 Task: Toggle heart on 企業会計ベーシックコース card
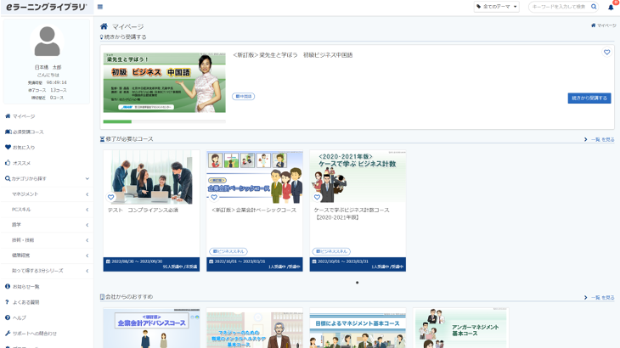(214, 197)
